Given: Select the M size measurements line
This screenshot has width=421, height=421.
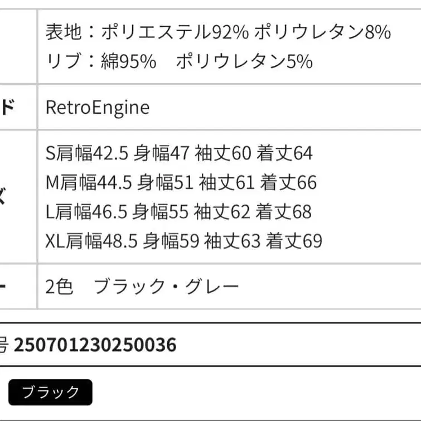Looking at the screenshot, I should click(181, 182).
